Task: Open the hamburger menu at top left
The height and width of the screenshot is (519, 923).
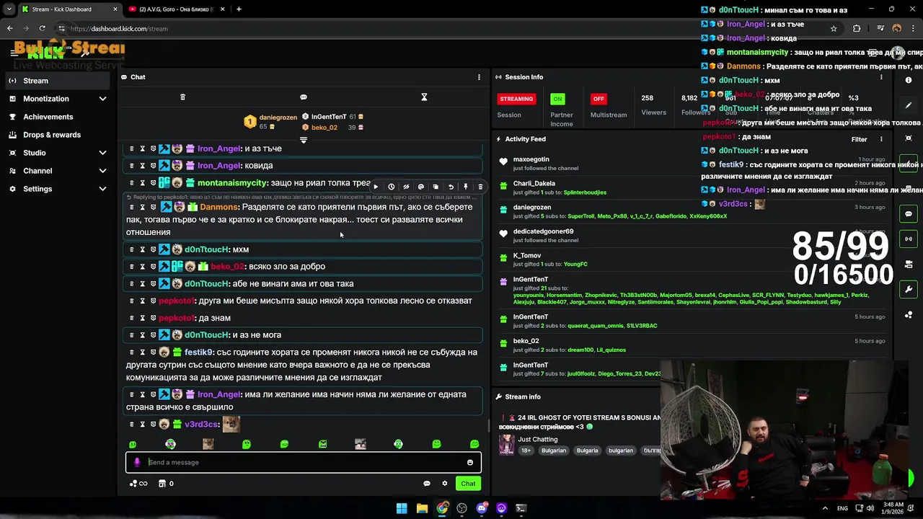Action: 14,52
